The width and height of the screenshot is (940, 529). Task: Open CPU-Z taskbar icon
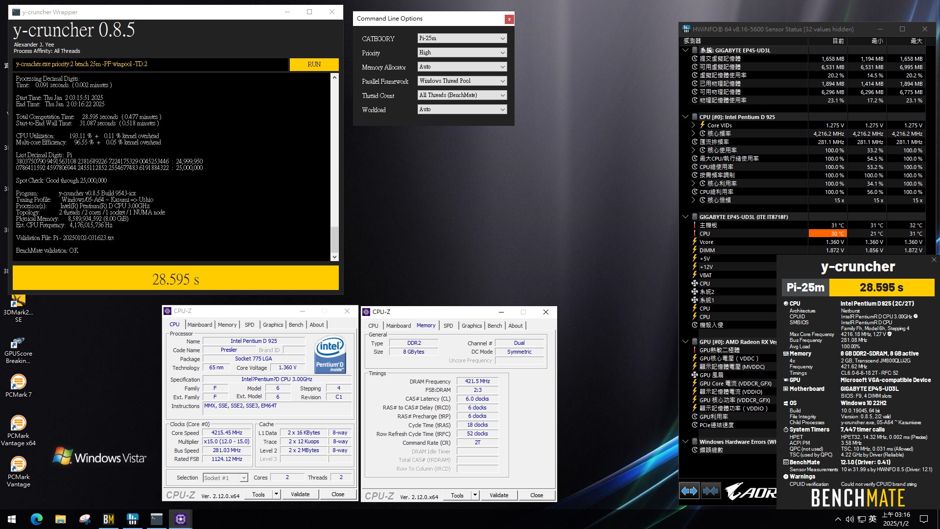tap(180, 519)
